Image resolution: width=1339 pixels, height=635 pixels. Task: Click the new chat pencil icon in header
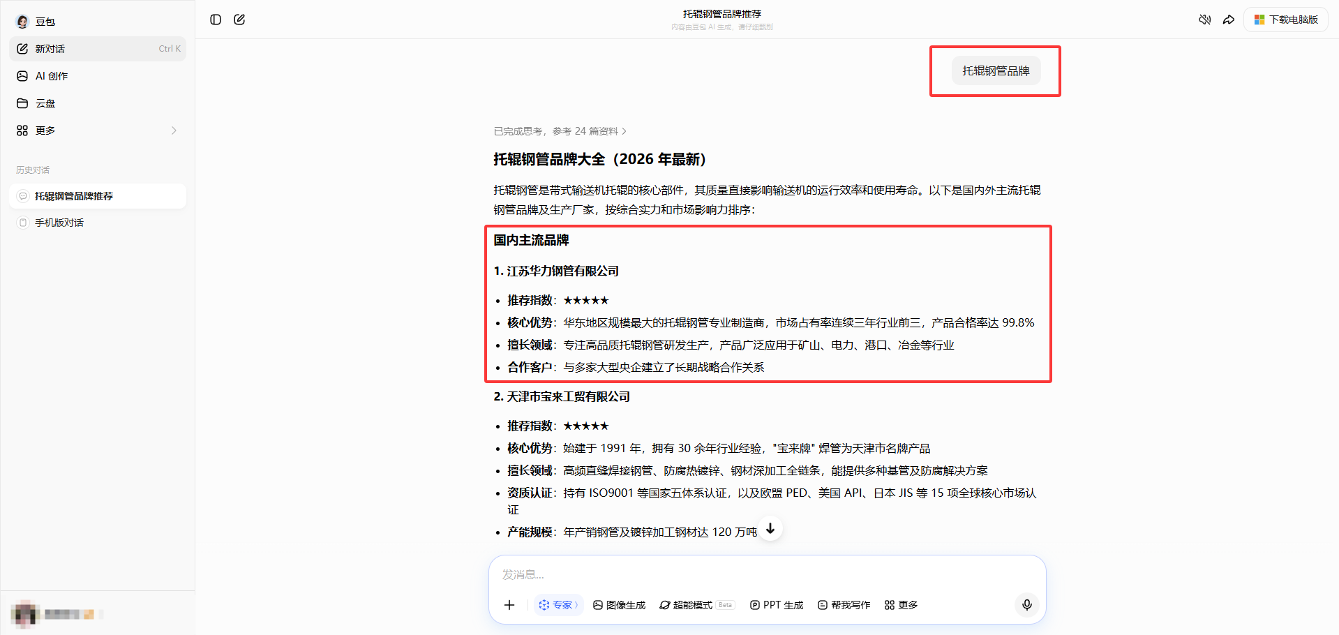239,20
